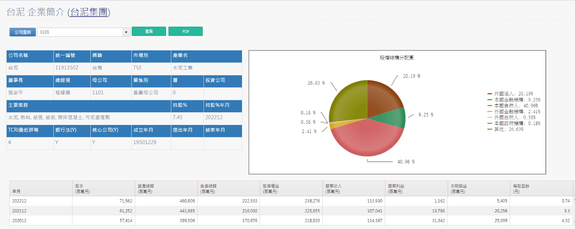Export the report with PDF button
The width and height of the screenshot is (575, 229).
pos(185,32)
